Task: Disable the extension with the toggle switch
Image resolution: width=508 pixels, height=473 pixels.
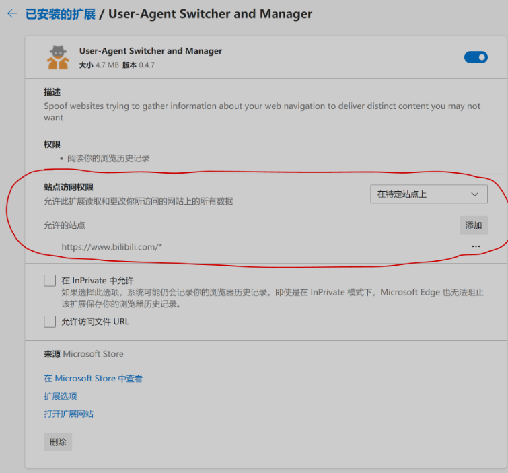Action: tap(476, 57)
